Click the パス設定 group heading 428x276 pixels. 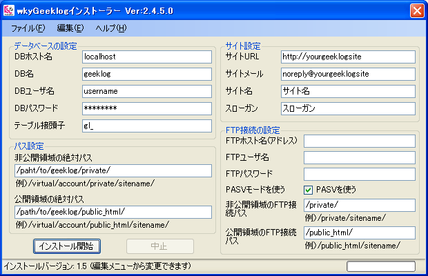pos(29,146)
